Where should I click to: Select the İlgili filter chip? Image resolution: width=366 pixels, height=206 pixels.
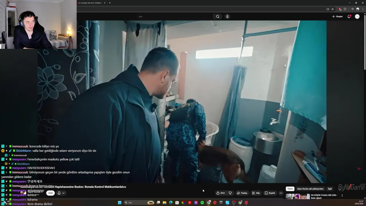(330, 189)
